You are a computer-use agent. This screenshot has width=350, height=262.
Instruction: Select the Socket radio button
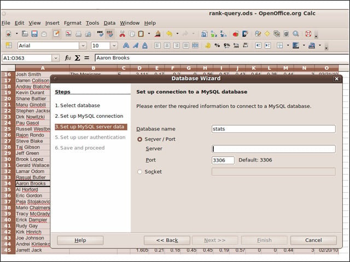(x=140, y=172)
